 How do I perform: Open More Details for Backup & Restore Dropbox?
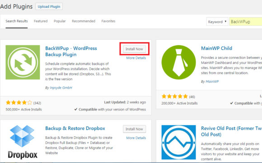(136, 138)
